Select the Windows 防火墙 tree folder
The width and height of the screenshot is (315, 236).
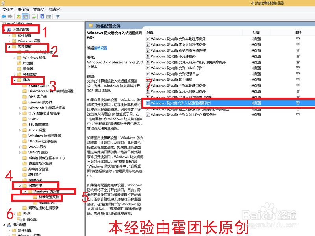[x=46, y=191]
